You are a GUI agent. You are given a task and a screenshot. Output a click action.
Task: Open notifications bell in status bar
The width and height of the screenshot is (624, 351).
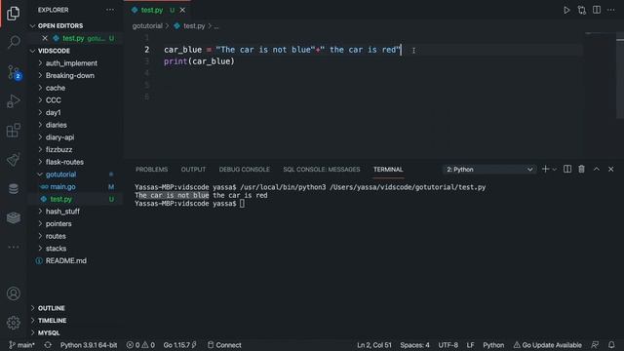pos(611,345)
